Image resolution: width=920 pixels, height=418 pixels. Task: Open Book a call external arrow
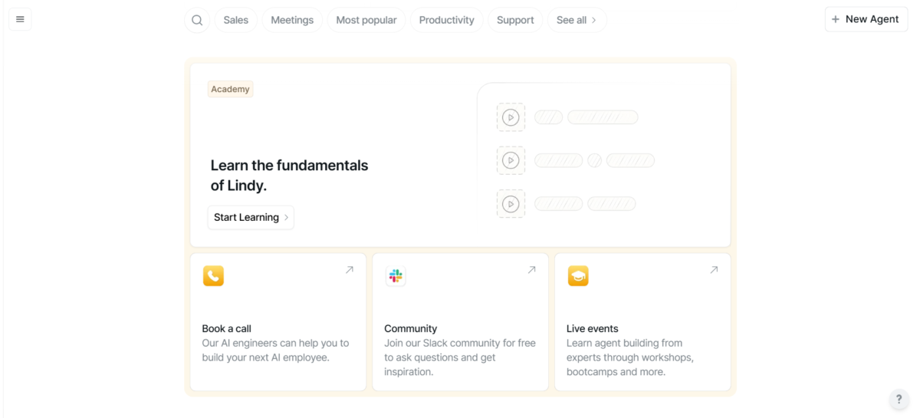coord(350,270)
